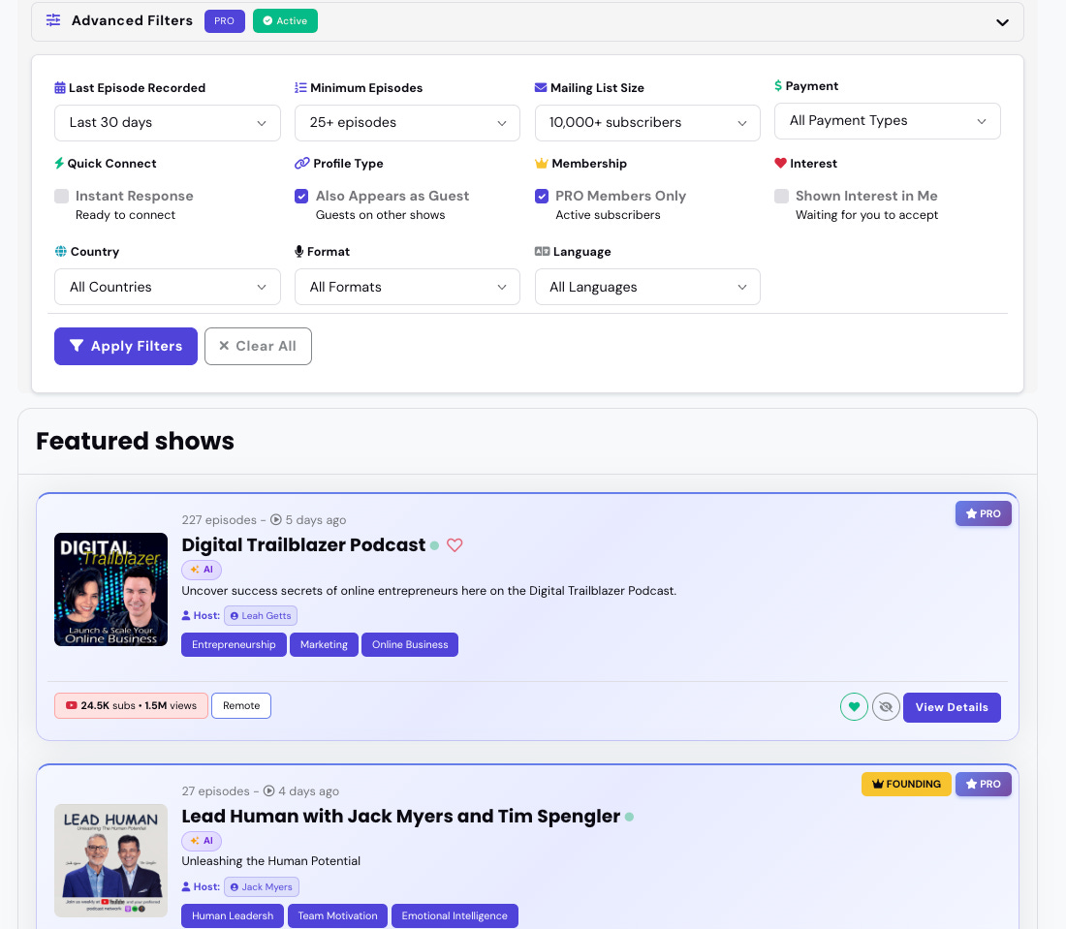Open host Leah Getts profile
This screenshot has height=929, width=1066.
point(261,616)
